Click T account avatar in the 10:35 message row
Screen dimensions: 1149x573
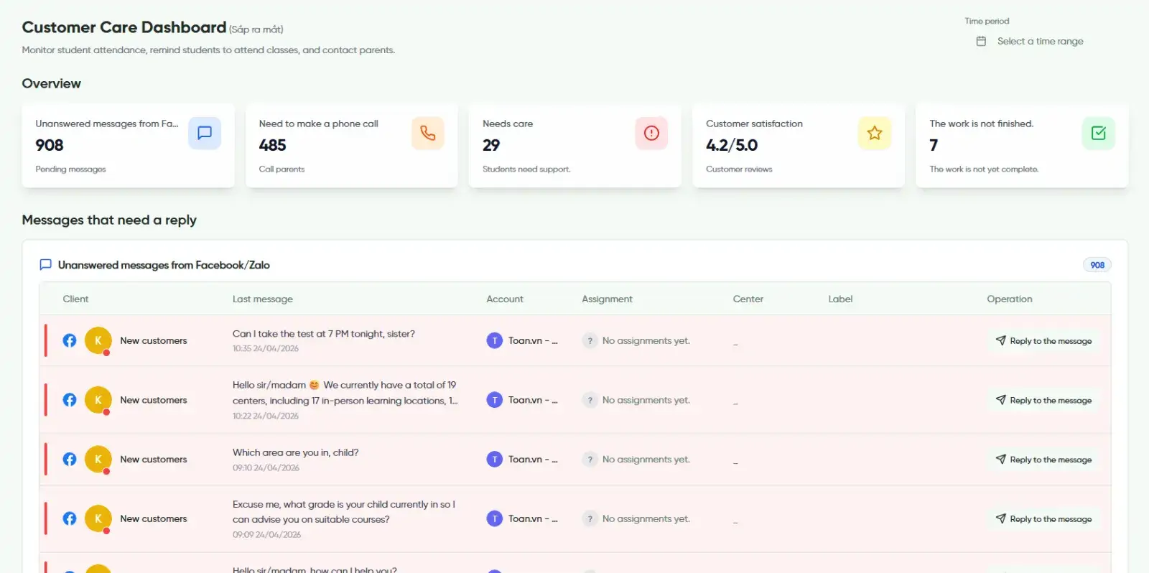pyautogui.click(x=495, y=340)
